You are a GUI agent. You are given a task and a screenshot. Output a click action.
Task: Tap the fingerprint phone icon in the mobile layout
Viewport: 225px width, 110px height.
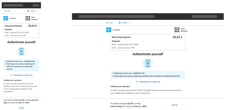point(21,51)
